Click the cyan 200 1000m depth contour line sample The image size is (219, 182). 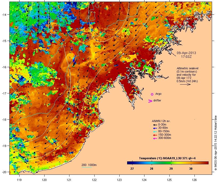(x=87, y=167)
